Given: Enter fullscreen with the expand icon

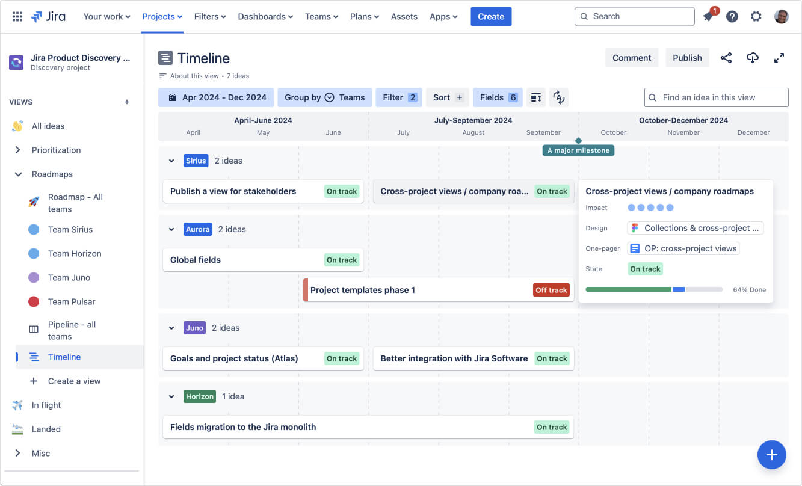Looking at the screenshot, I should click(779, 57).
